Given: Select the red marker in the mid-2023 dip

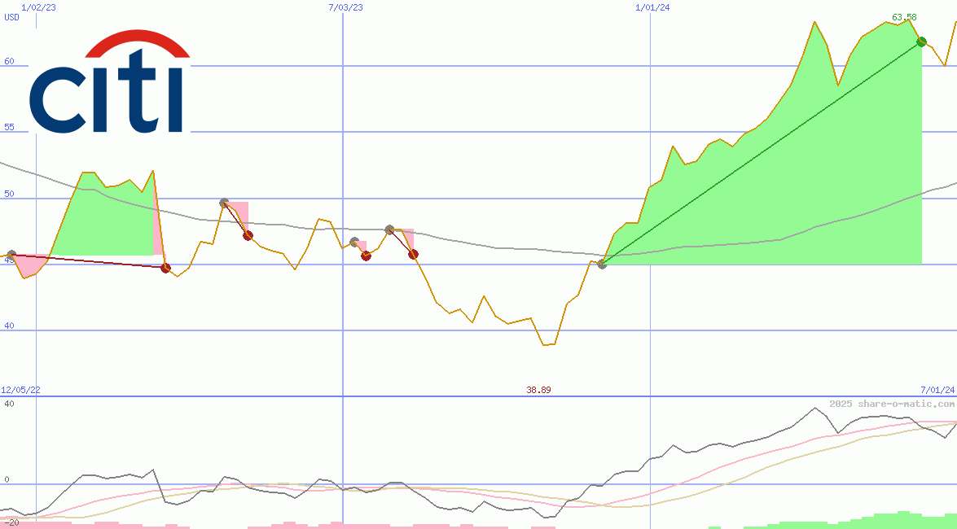Looking at the screenshot, I should pyautogui.click(x=366, y=256).
